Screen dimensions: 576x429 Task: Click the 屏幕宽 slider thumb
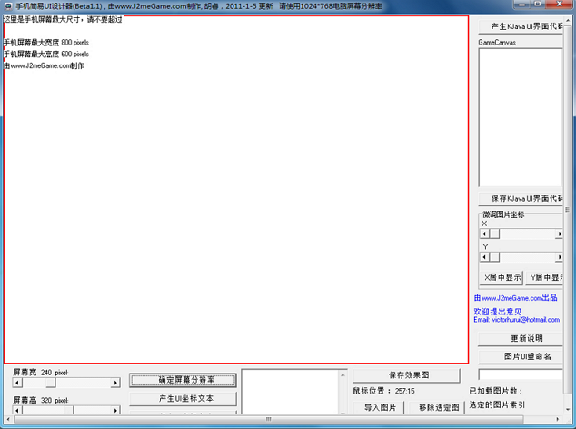(x=51, y=383)
